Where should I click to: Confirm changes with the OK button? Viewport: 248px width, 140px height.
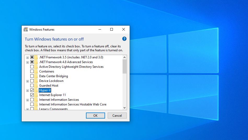click(x=95, y=116)
